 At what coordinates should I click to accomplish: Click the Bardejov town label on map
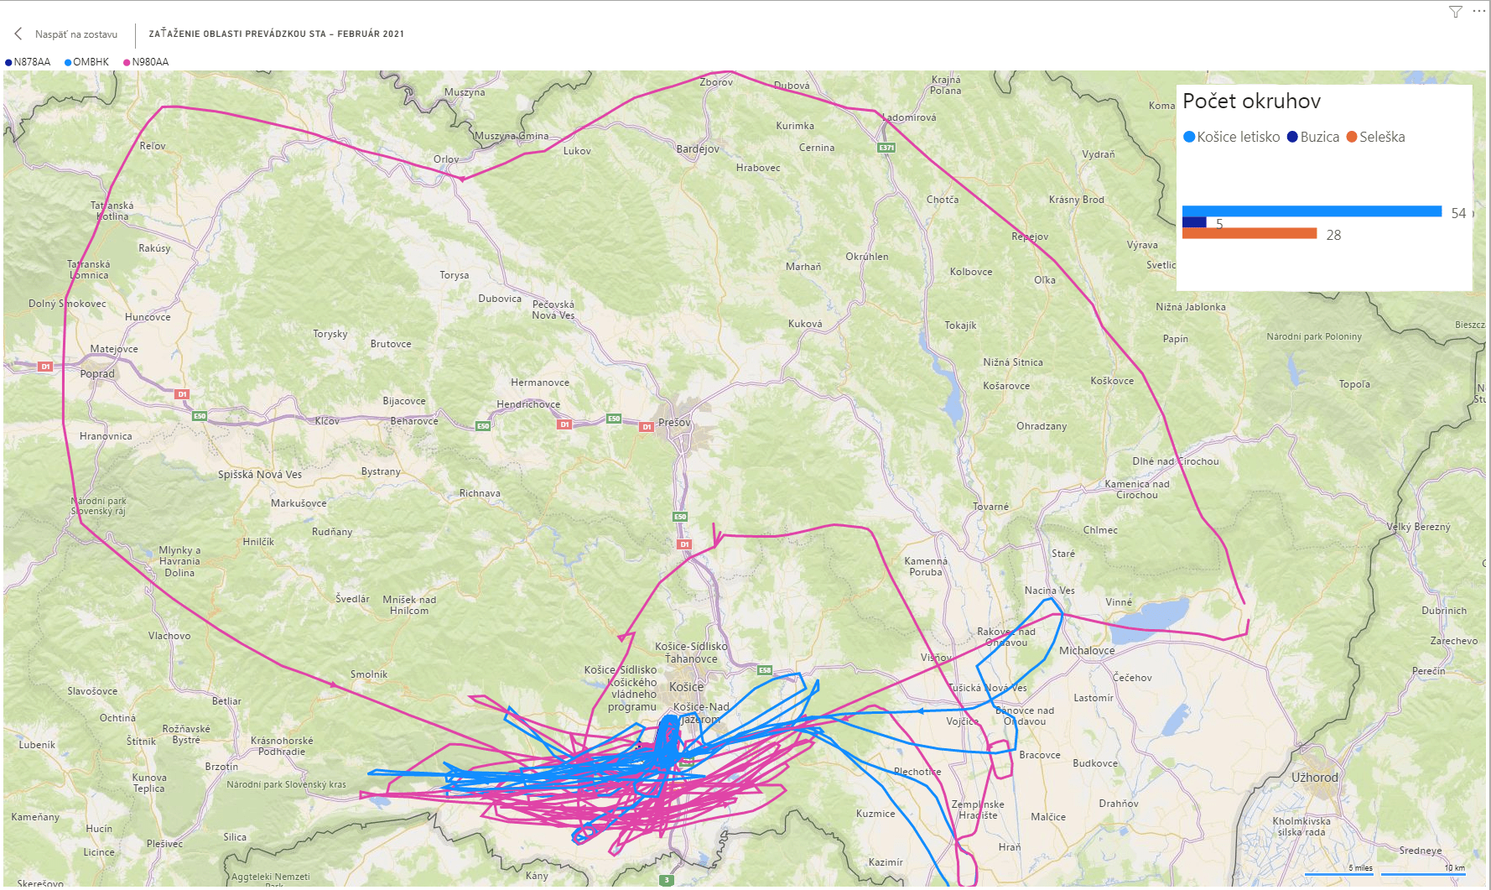[x=698, y=149]
